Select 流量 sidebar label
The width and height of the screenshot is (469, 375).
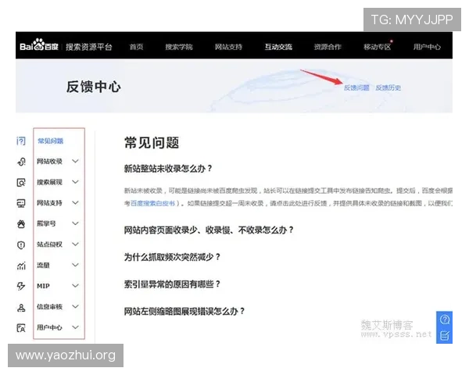(x=43, y=266)
